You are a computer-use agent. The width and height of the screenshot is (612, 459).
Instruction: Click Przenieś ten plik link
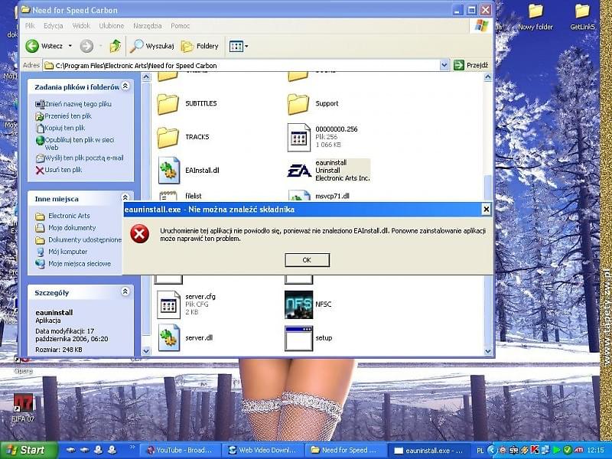click(68, 116)
